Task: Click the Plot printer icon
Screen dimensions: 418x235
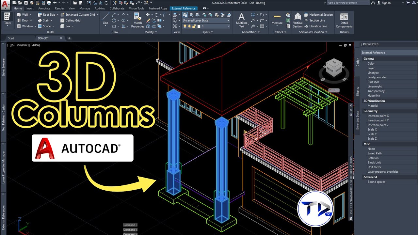Action: [x=49, y=3]
